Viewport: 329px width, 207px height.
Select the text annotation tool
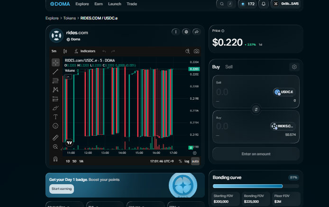click(x=55, y=117)
